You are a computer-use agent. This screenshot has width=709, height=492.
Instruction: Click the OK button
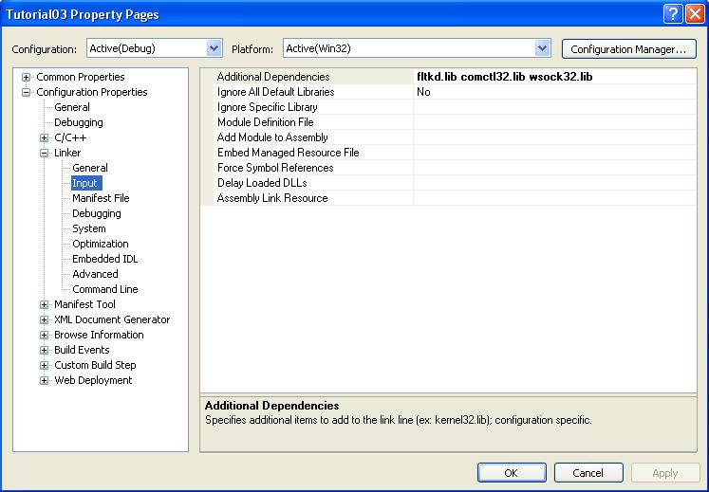click(x=512, y=473)
